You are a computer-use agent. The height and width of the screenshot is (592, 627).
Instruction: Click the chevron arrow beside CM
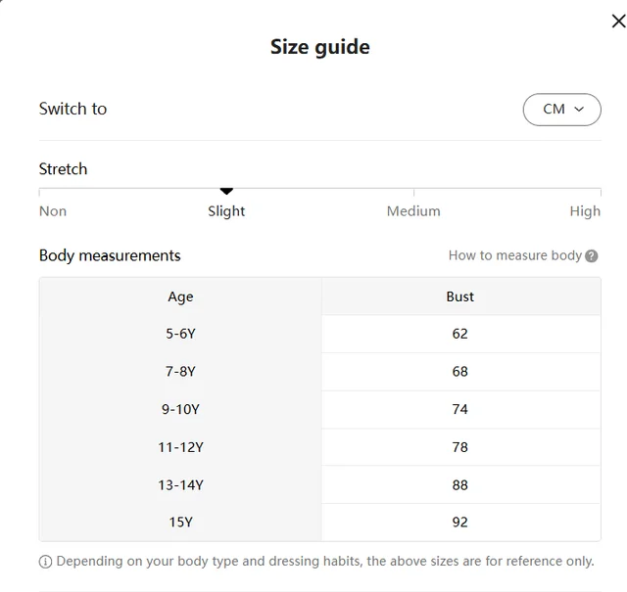point(579,109)
